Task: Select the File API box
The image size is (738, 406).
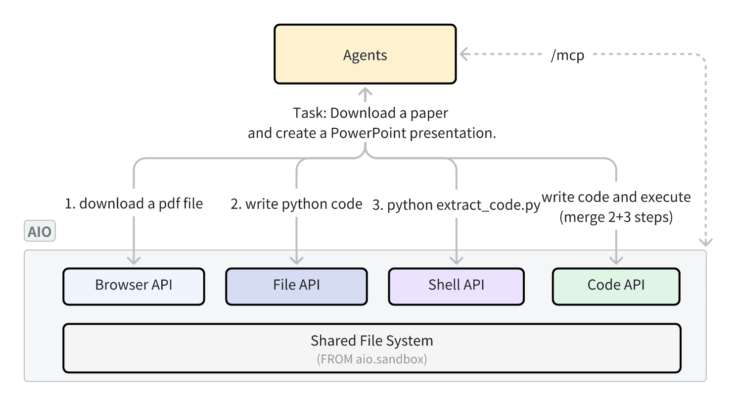Action: click(296, 286)
